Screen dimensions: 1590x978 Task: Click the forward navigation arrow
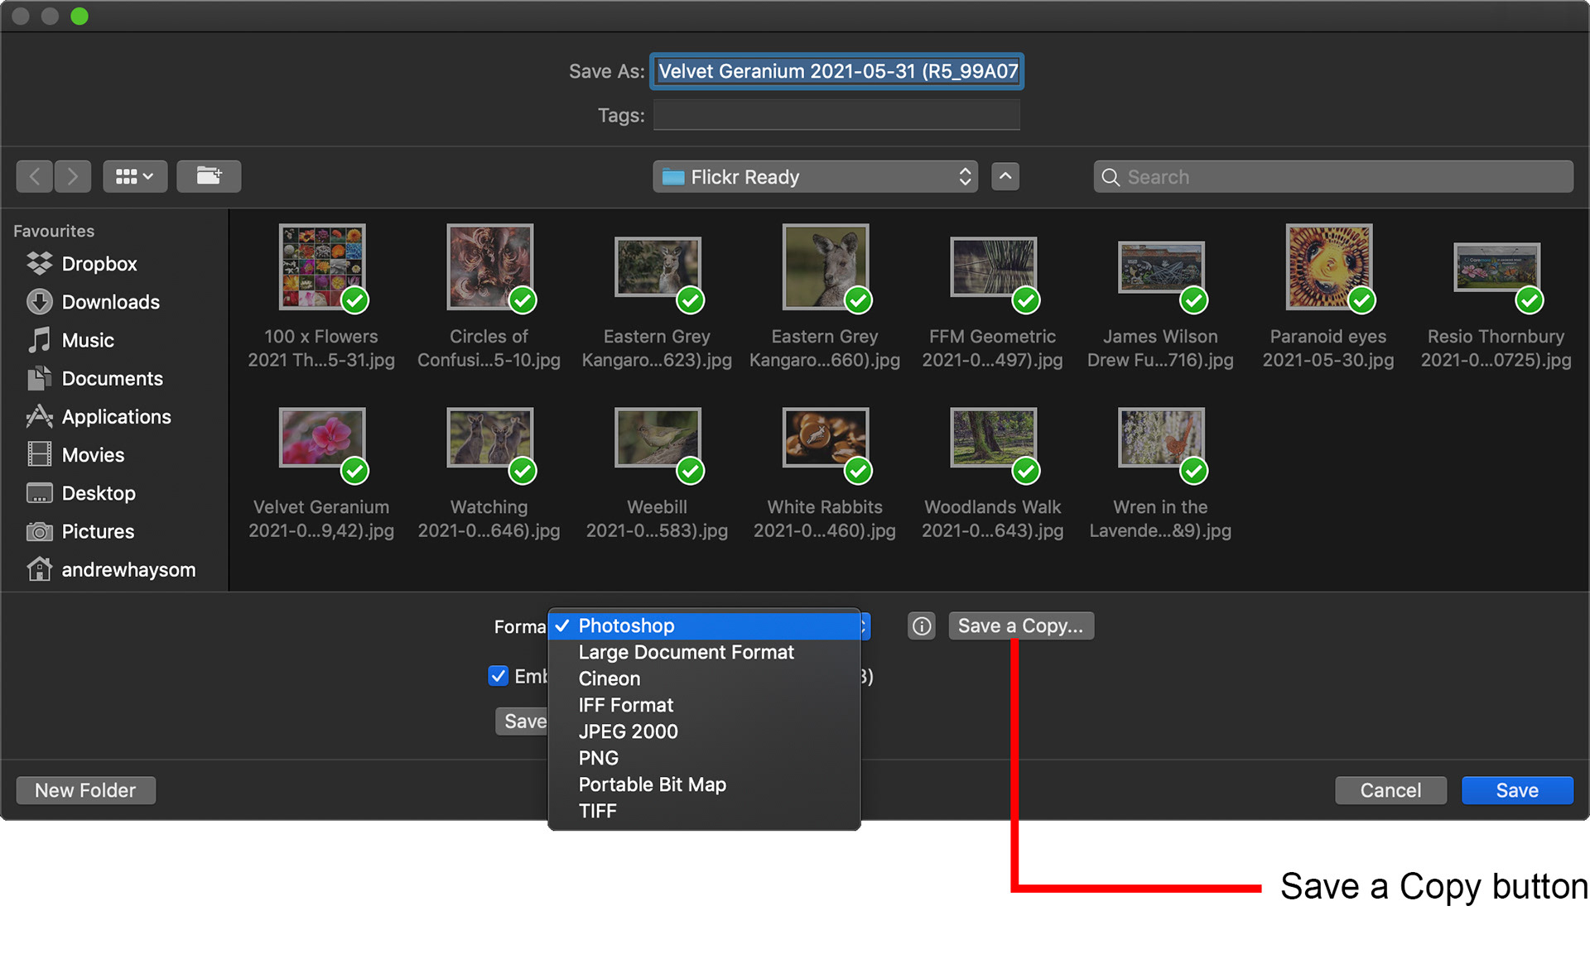tap(73, 176)
